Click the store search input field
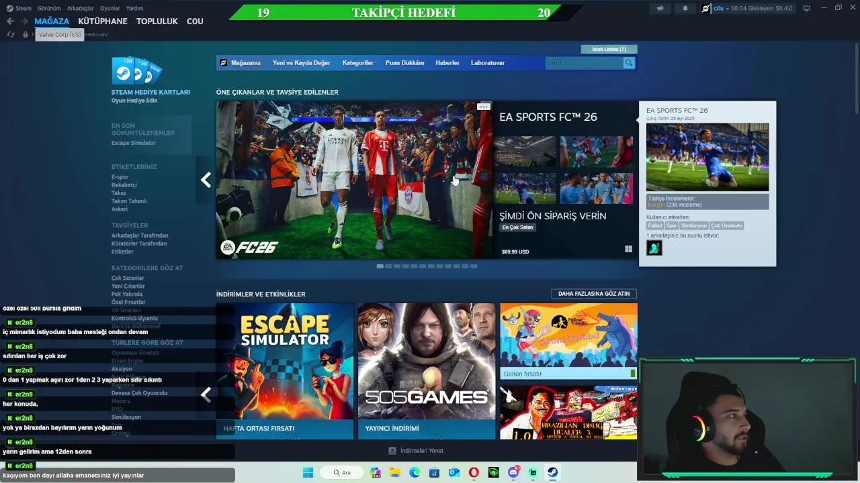860x483 pixels. (x=585, y=62)
